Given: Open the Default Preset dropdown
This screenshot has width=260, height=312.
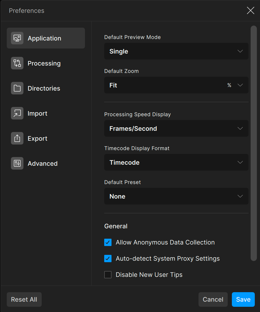Looking at the screenshot, I should tap(176, 196).
